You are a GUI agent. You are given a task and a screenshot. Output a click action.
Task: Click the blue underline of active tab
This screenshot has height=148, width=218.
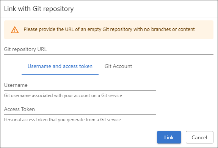[x=60, y=75]
